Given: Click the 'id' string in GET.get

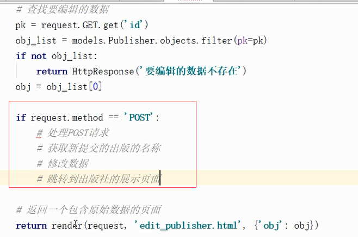Looking at the screenshot, I should pyautogui.click(x=134, y=24).
